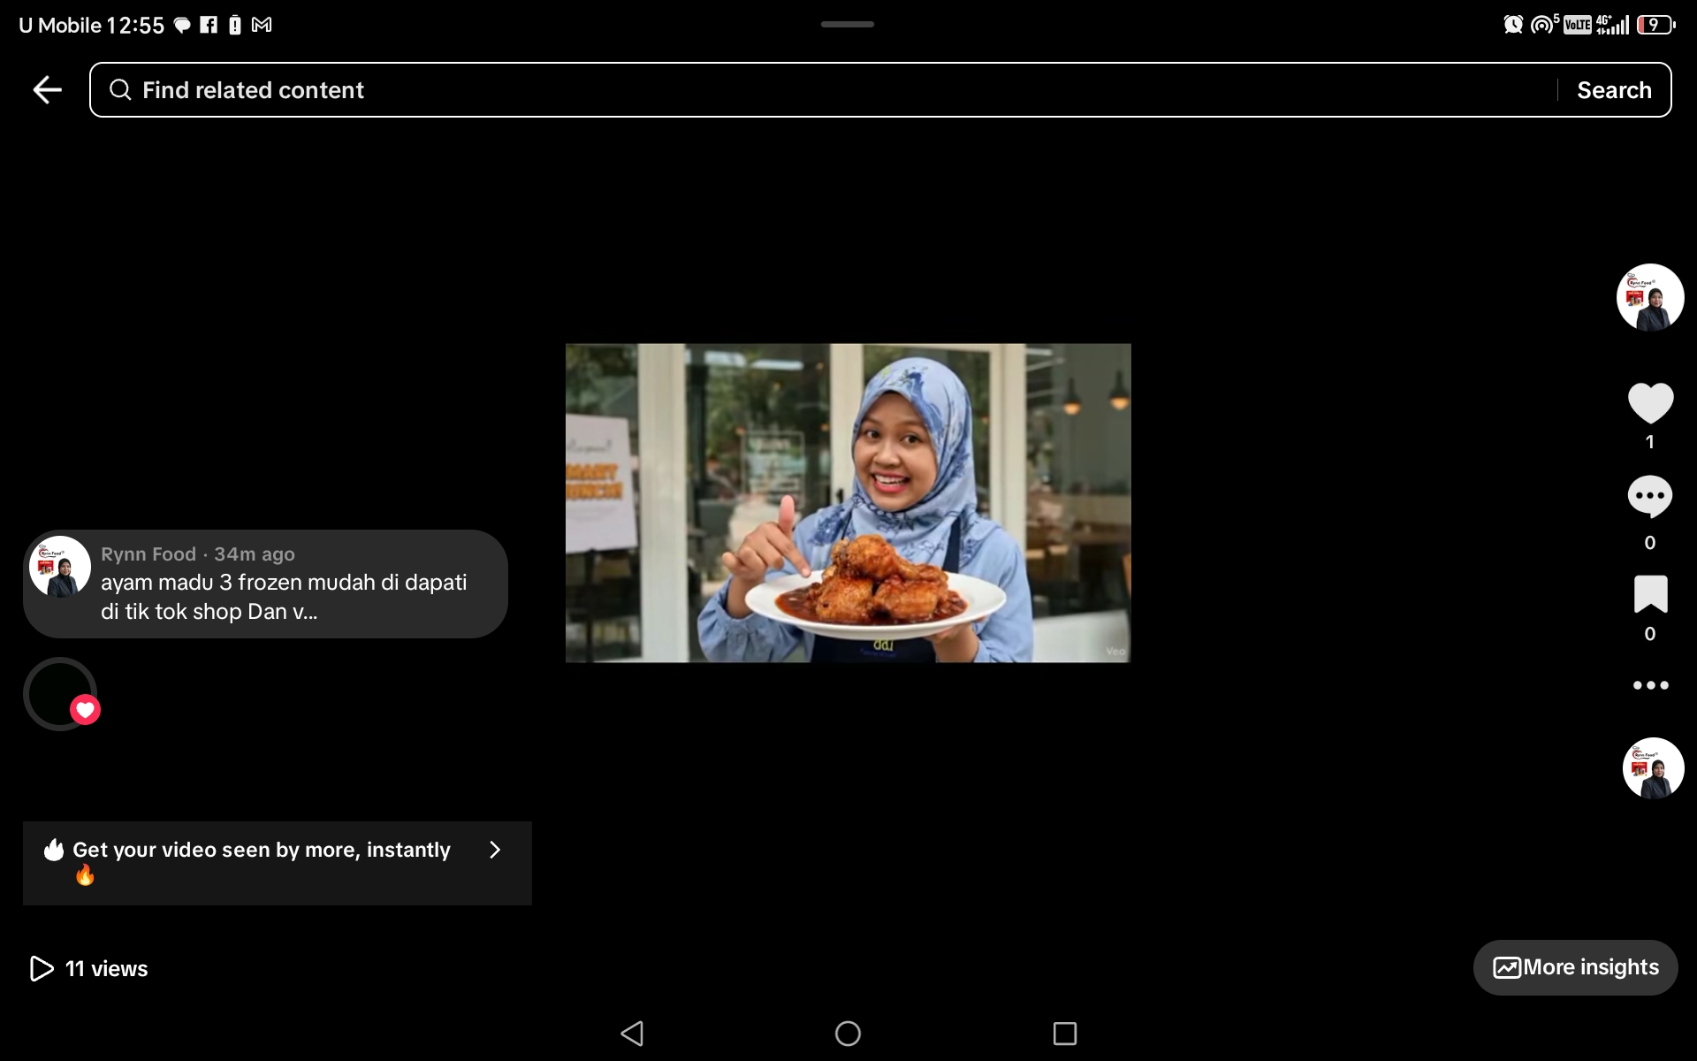
Task: Open More insights analytics
Action: (1575, 967)
